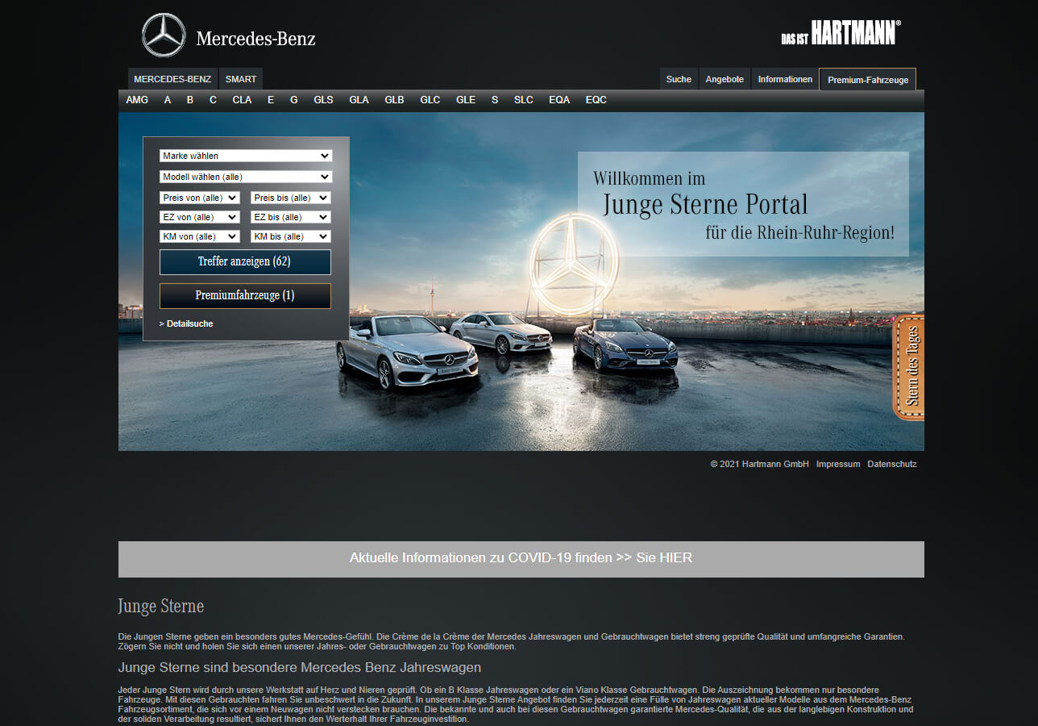Switch to the Suche tab

point(679,79)
